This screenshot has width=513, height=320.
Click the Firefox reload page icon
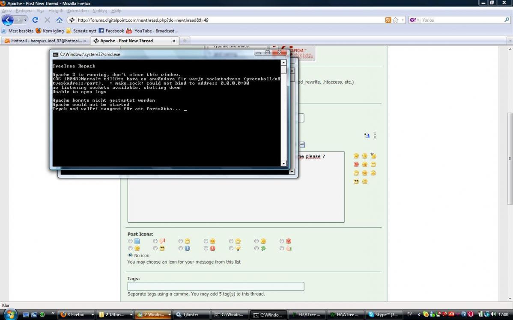[x=36, y=20]
